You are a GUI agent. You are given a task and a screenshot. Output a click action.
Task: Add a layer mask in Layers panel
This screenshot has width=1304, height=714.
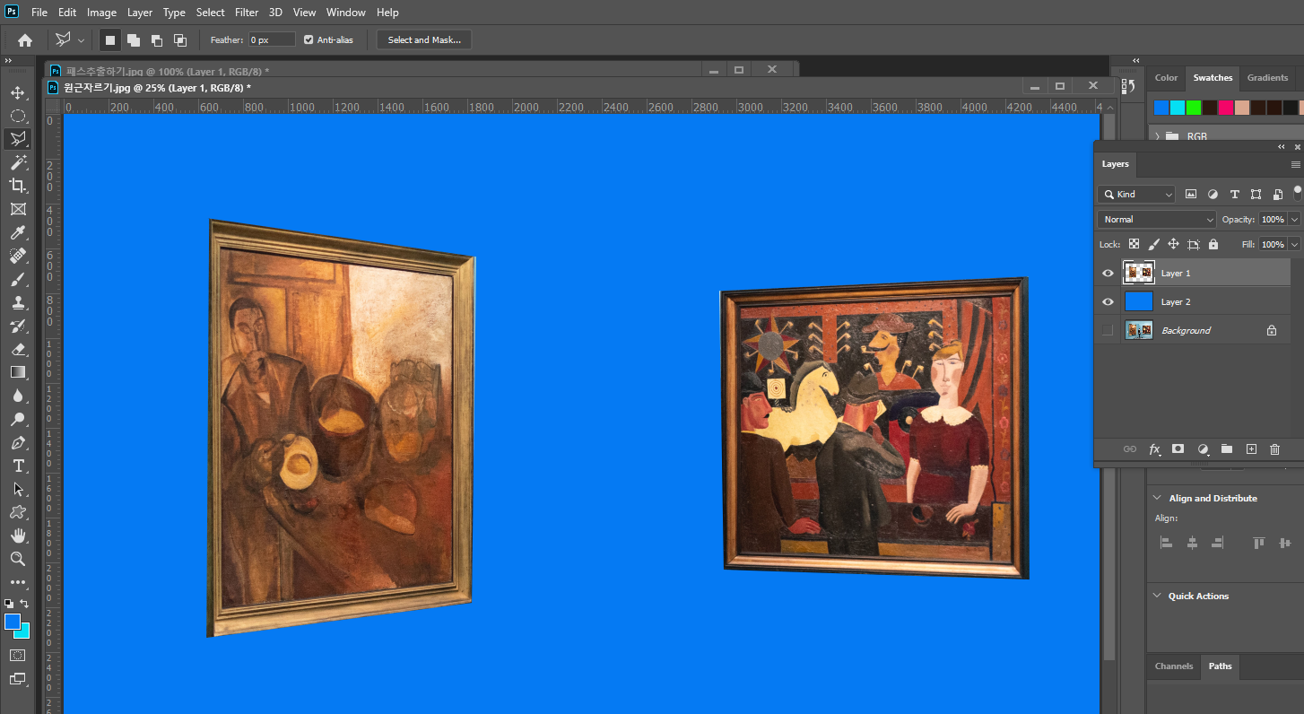click(x=1178, y=449)
